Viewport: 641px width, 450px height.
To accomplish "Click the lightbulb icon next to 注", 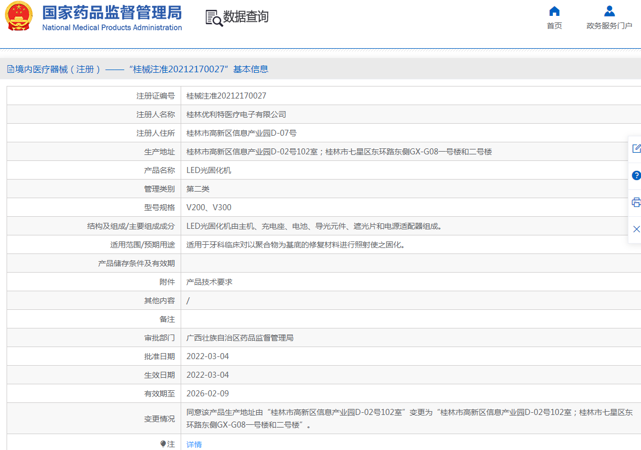I will [x=163, y=444].
